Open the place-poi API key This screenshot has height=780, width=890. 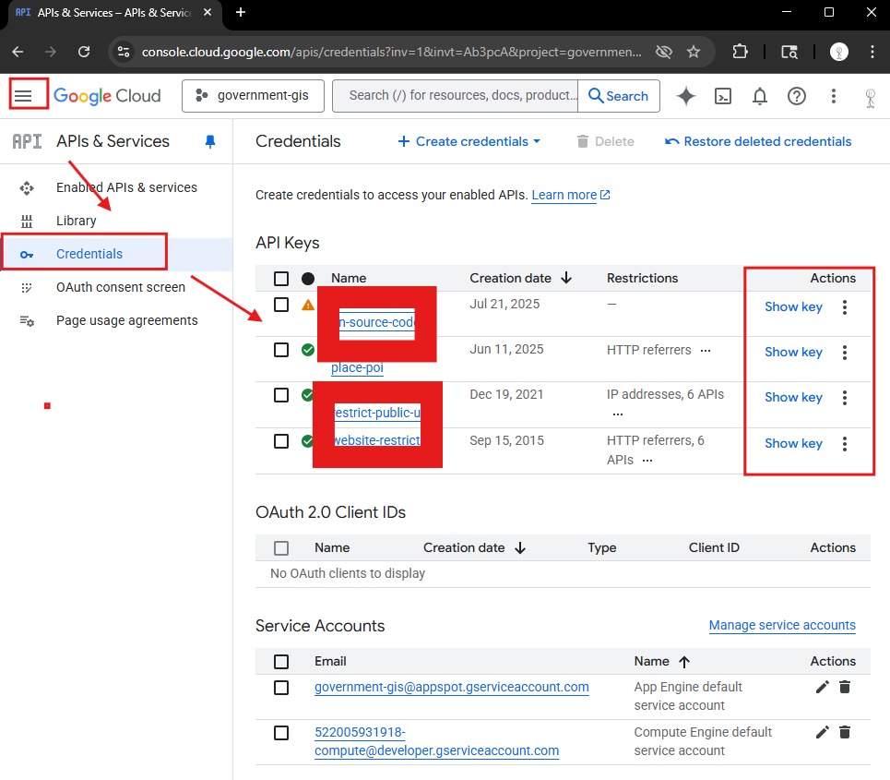point(357,367)
